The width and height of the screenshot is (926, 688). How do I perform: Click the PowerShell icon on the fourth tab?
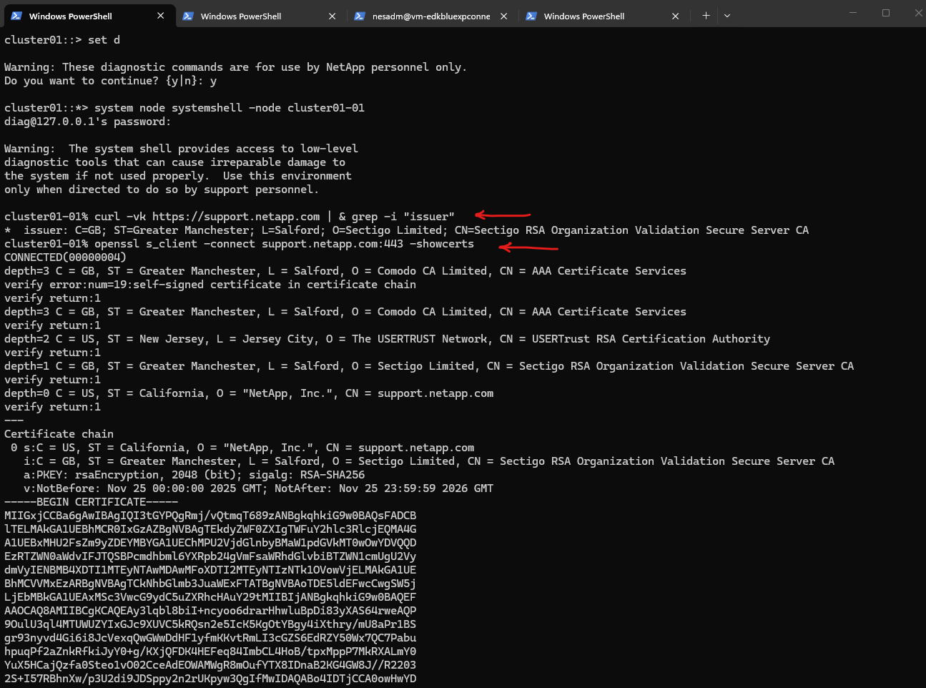pyautogui.click(x=531, y=16)
